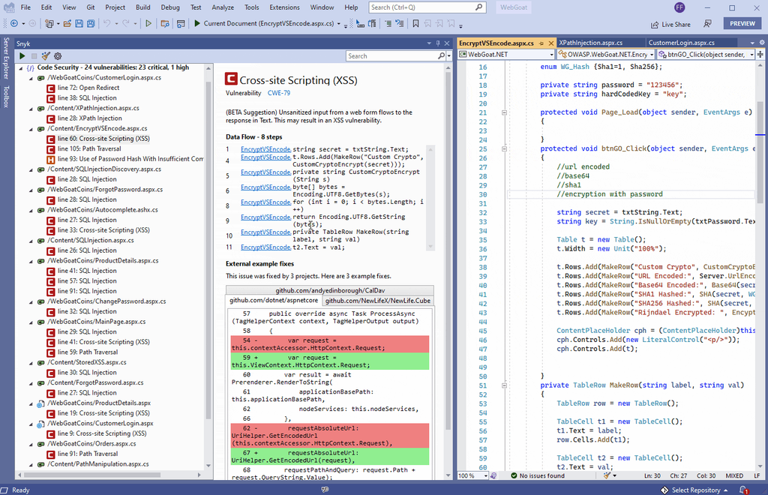Click the user account avatar FF
Viewport: 768px width, 495px height.
[x=679, y=7]
